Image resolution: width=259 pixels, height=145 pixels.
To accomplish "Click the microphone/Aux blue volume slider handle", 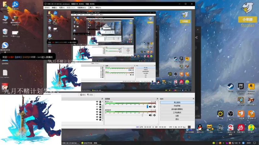I will pos(147,107).
